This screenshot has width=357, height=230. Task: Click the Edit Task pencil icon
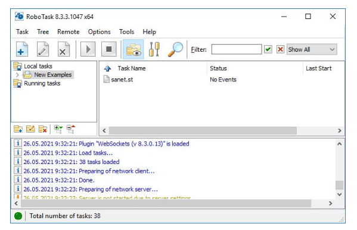42,49
